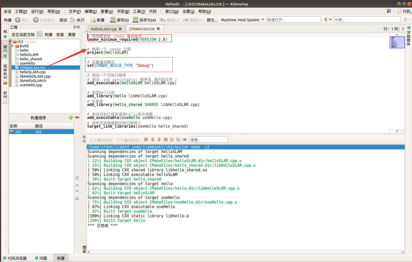412x262 pixels.
Task: Click the 快速打开... quick open field
Action: 293,20
